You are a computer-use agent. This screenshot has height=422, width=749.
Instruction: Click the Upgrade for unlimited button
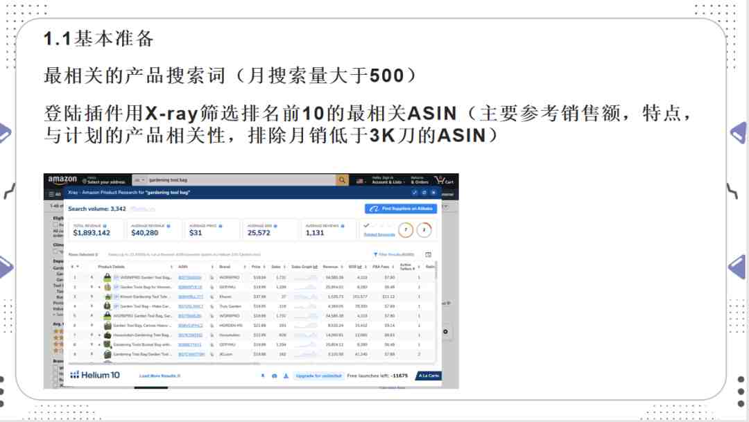point(318,376)
